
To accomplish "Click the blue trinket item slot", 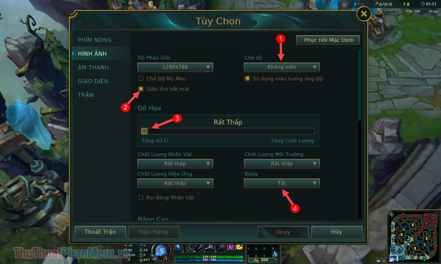I will (275, 254).
